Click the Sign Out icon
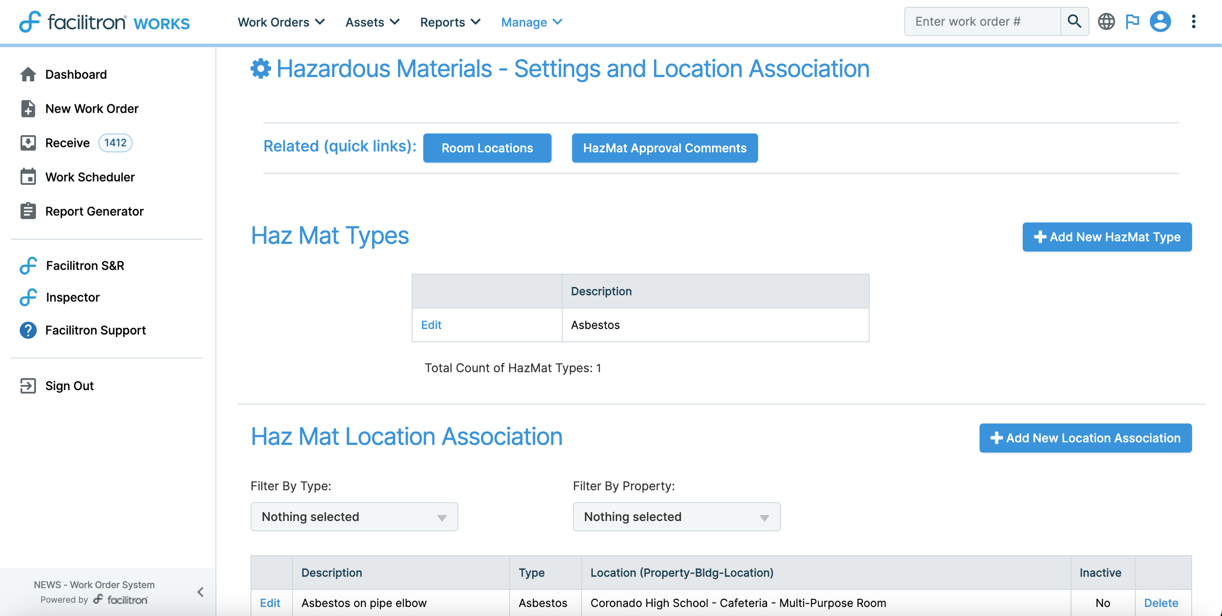This screenshot has height=616, width=1222. (28, 386)
